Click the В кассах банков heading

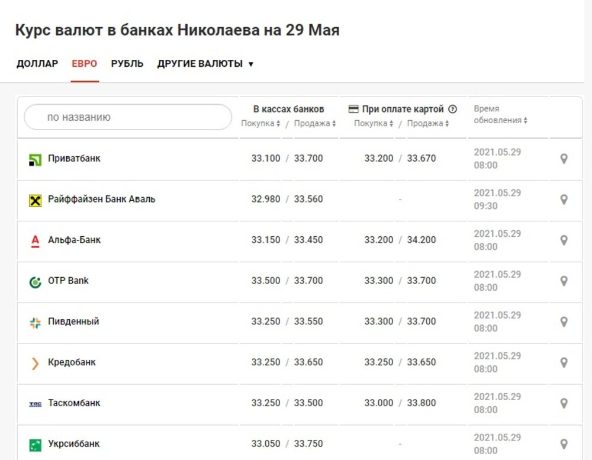pyautogui.click(x=288, y=109)
